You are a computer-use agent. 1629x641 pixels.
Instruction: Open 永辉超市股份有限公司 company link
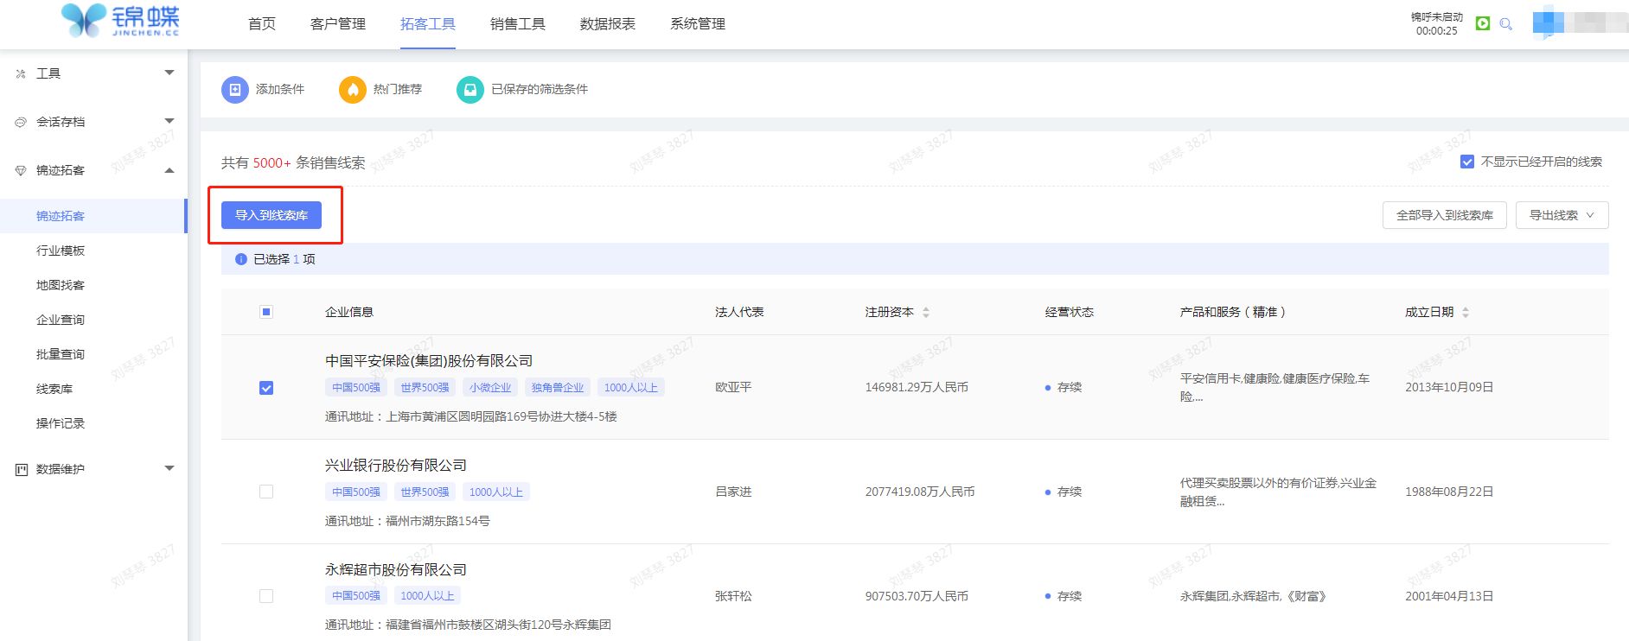[396, 570]
